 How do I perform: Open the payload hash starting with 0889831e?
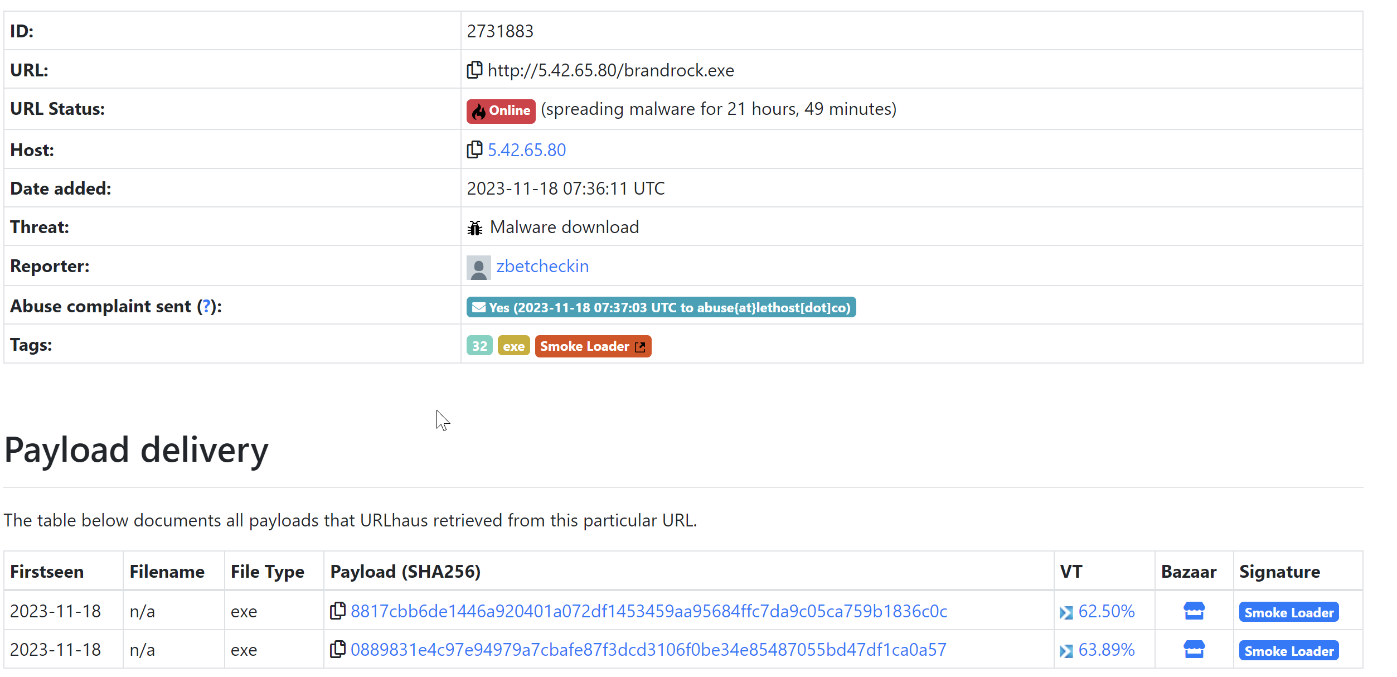[x=648, y=650]
